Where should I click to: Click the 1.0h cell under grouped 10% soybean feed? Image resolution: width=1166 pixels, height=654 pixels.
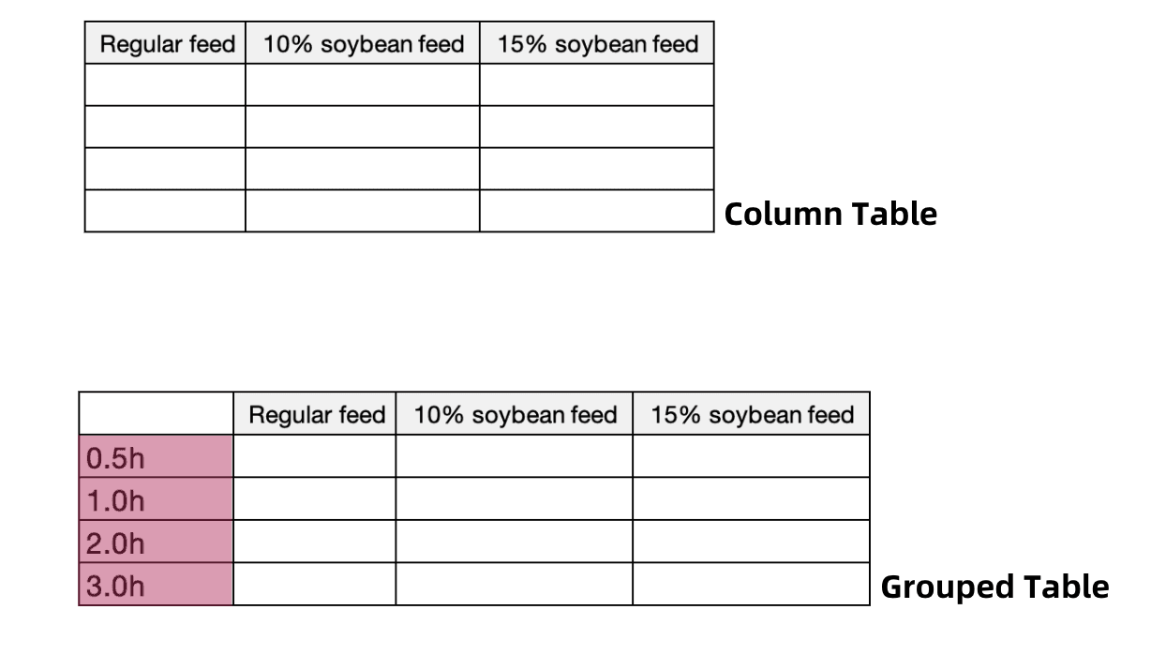click(515, 499)
